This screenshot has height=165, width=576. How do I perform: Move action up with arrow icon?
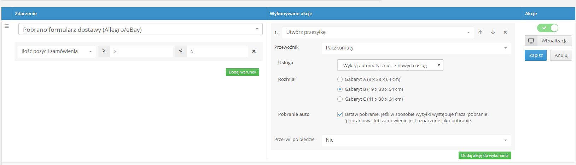(x=480, y=32)
